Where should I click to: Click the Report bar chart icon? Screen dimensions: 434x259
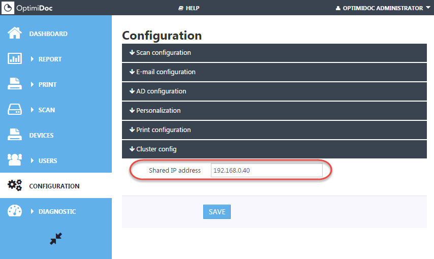click(15, 59)
